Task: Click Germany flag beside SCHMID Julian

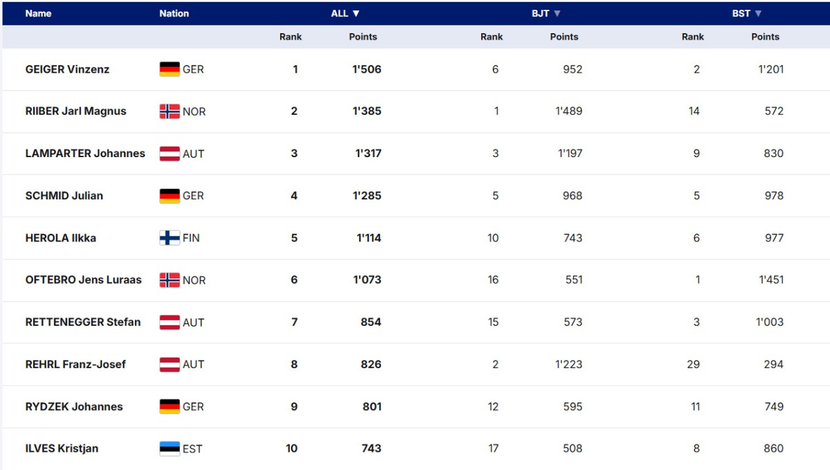Action: (x=169, y=196)
